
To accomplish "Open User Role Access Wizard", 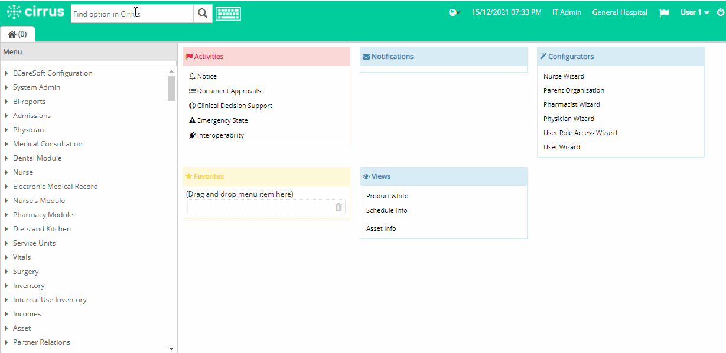I will pos(580,133).
